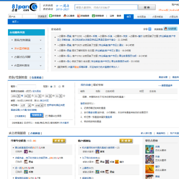
Task: Open the birth day dropdown
Action: pos(38,96)
